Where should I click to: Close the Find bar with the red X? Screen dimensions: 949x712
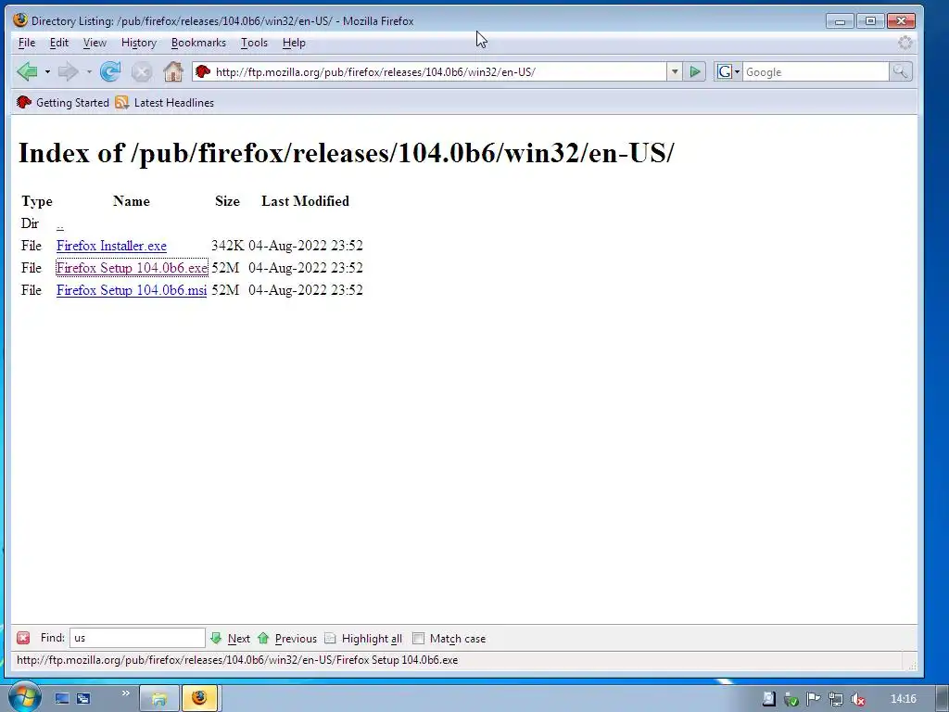click(x=23, y=638)
